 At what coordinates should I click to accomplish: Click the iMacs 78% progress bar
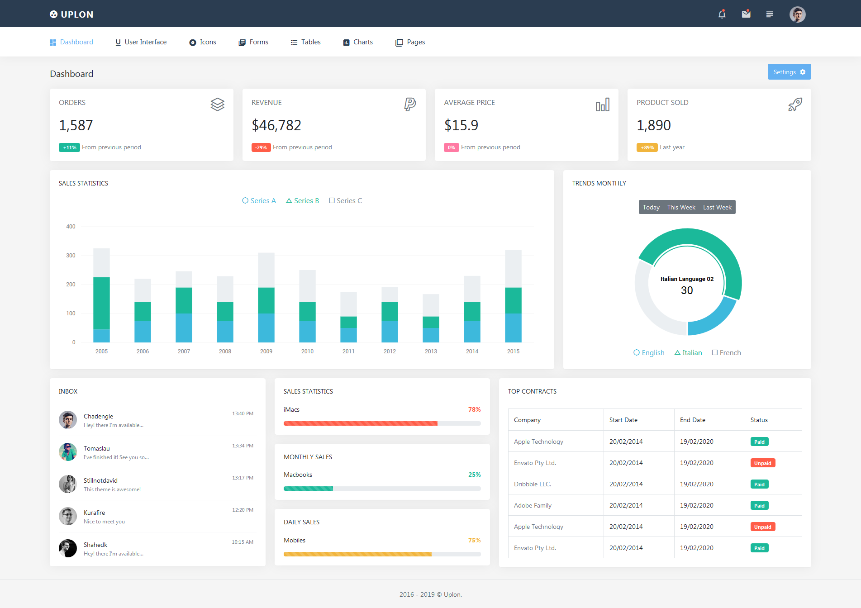coord(382,423)
